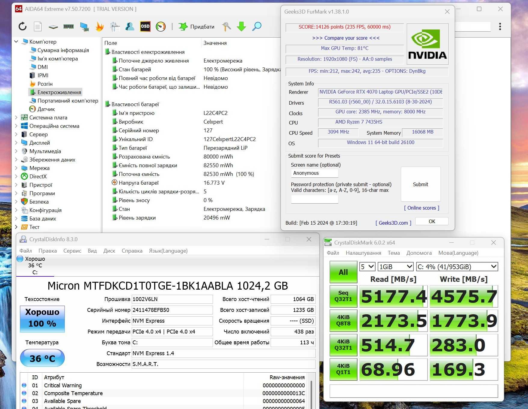
Task: Open the Geeks3D.com link
Action: click(393, 223)
